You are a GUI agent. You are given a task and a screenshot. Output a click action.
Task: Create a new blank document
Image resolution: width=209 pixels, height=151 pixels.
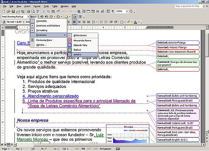click(4, 11)
